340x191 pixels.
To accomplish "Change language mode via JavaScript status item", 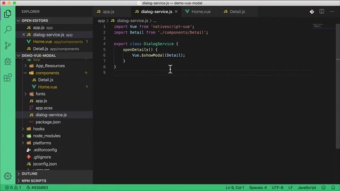I will tap(307, 187).
